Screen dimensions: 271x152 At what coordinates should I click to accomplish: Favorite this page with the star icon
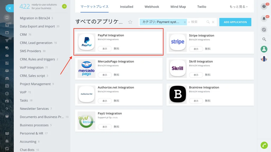[130, 22]
